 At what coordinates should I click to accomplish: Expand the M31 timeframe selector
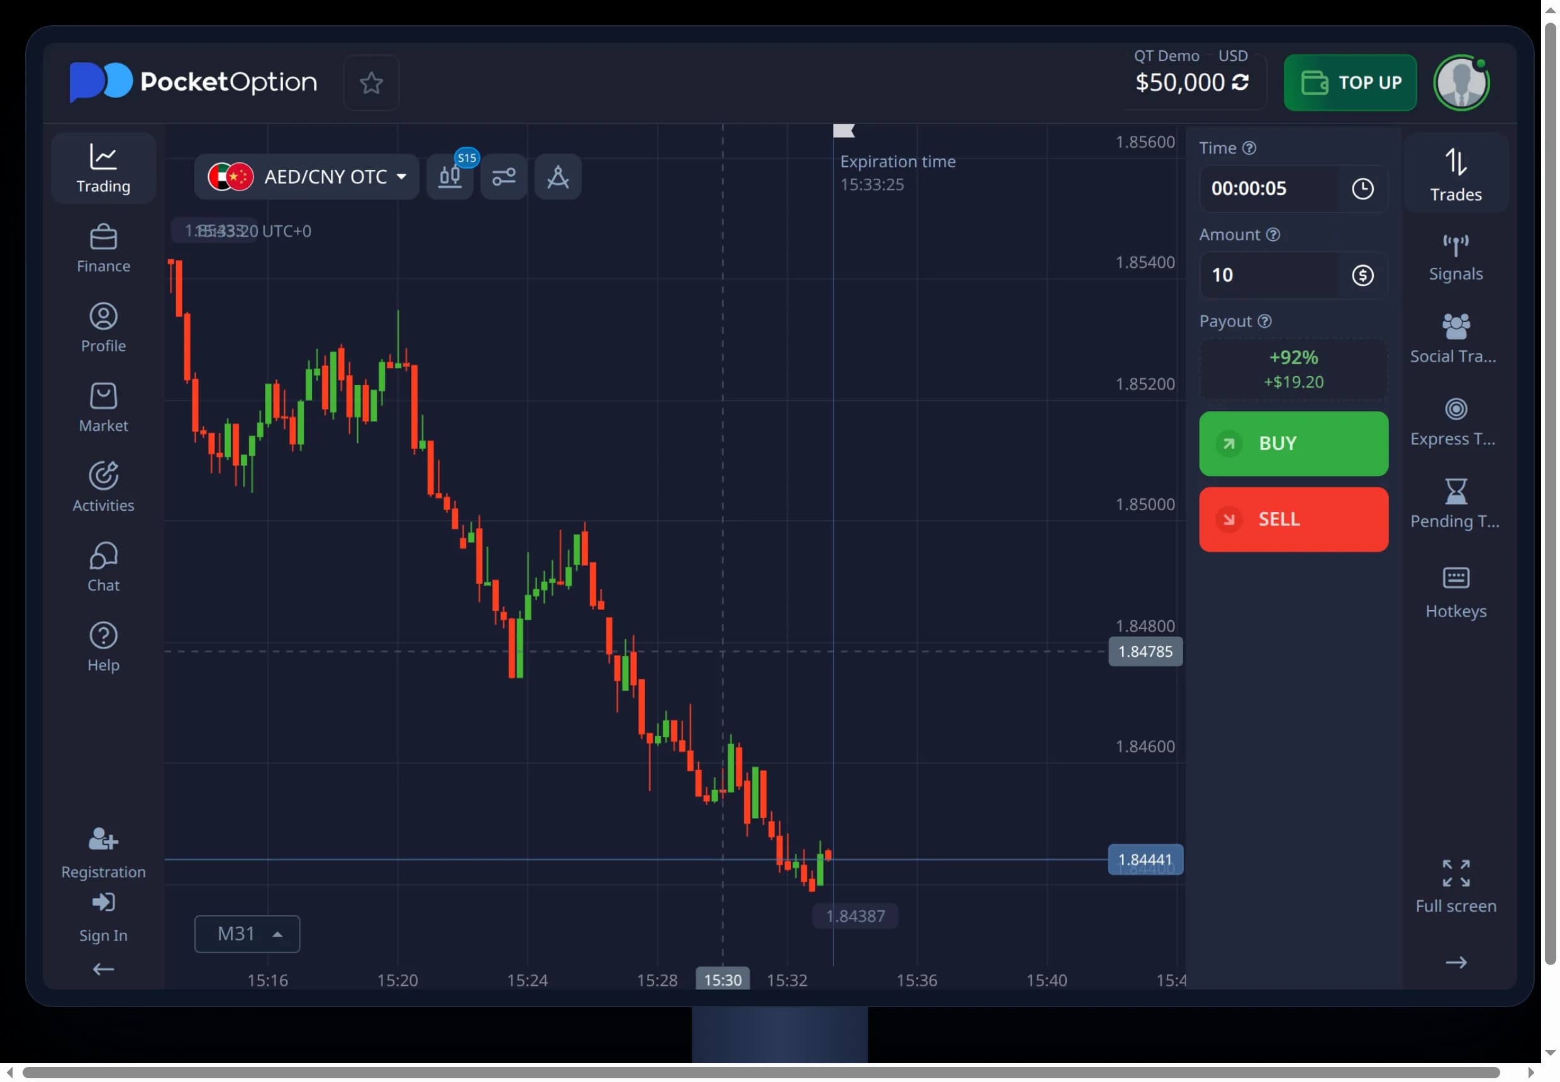[247, 934]
